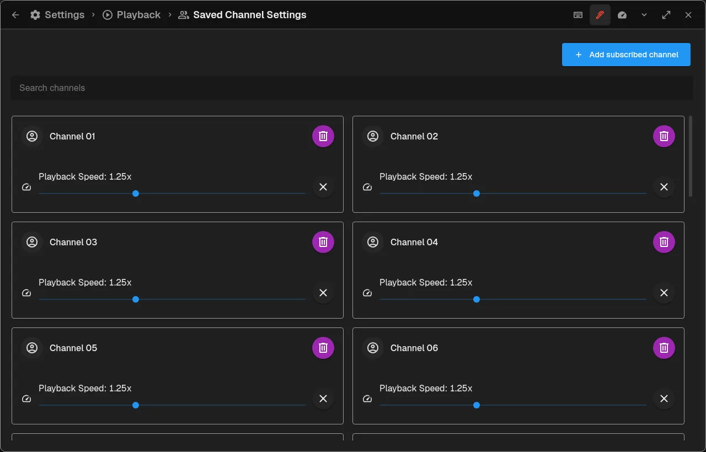This screenshot has height=452, width=706.
Task: Focus the Search channels field
Action: (352, 88)
